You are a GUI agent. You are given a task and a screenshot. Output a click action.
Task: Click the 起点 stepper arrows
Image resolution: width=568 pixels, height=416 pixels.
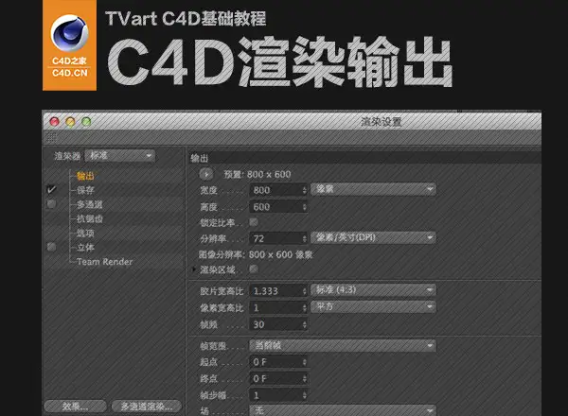click(x=305, y=362)
